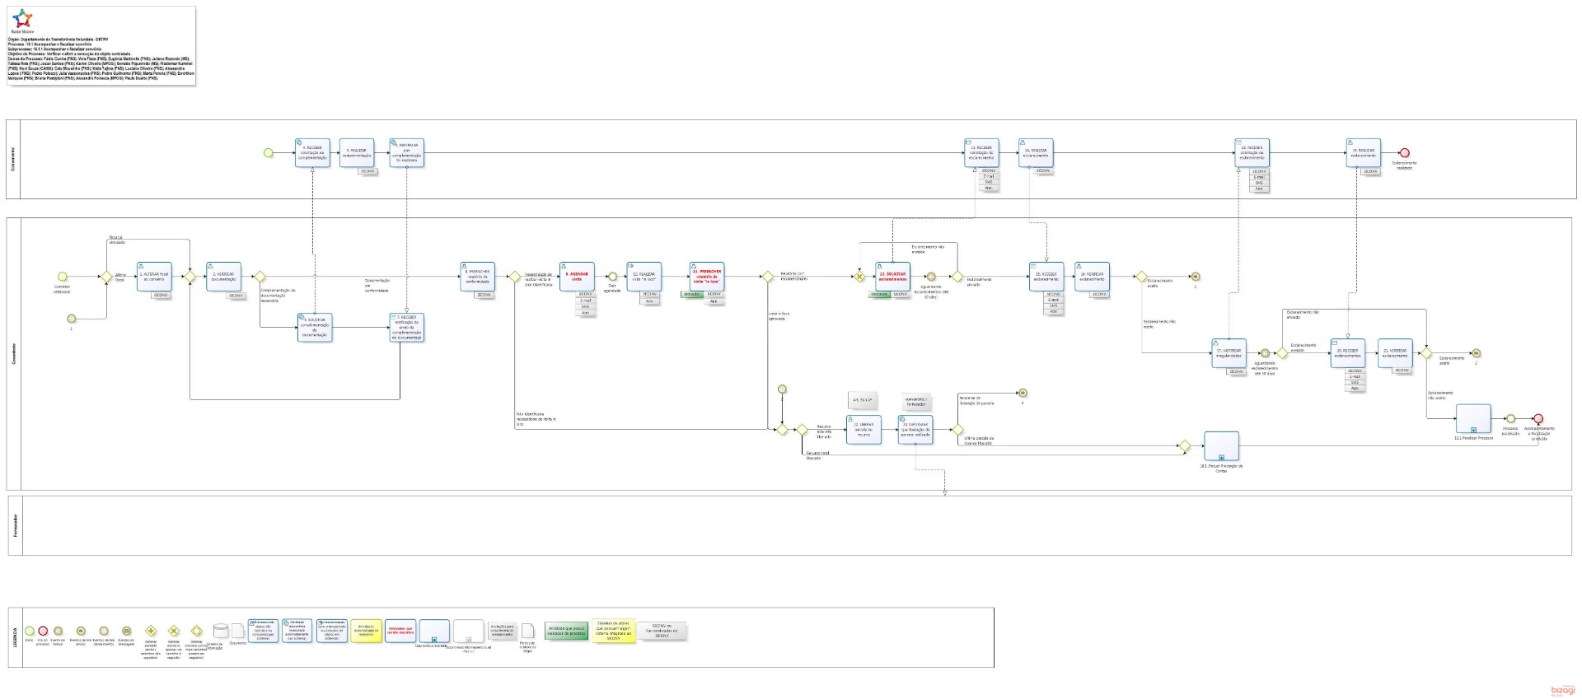Image resolution: width=1582 pixels, height=699 pixels.
Task: Click the 'Convênio celebrado' start event circle
Action: click(x=62, y=277)
